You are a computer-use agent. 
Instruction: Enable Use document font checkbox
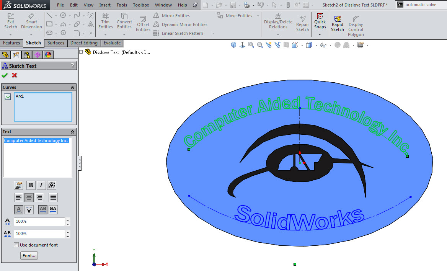(16, 245)
